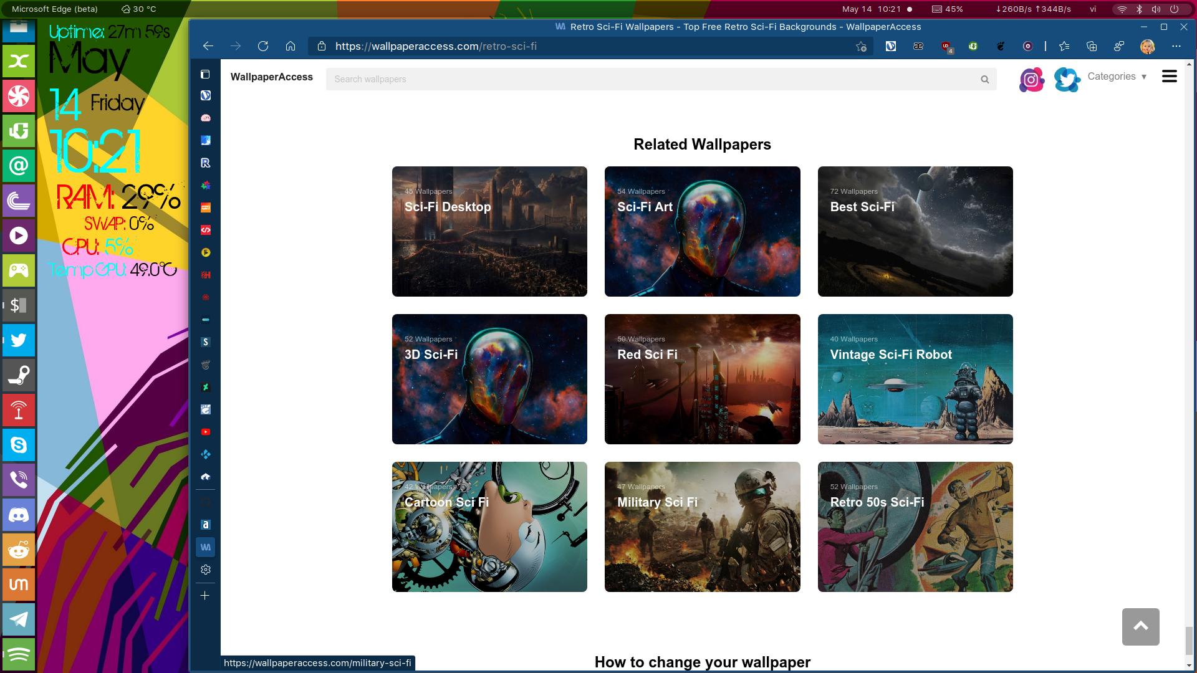Launch Discord from the dock

(19, 515)
